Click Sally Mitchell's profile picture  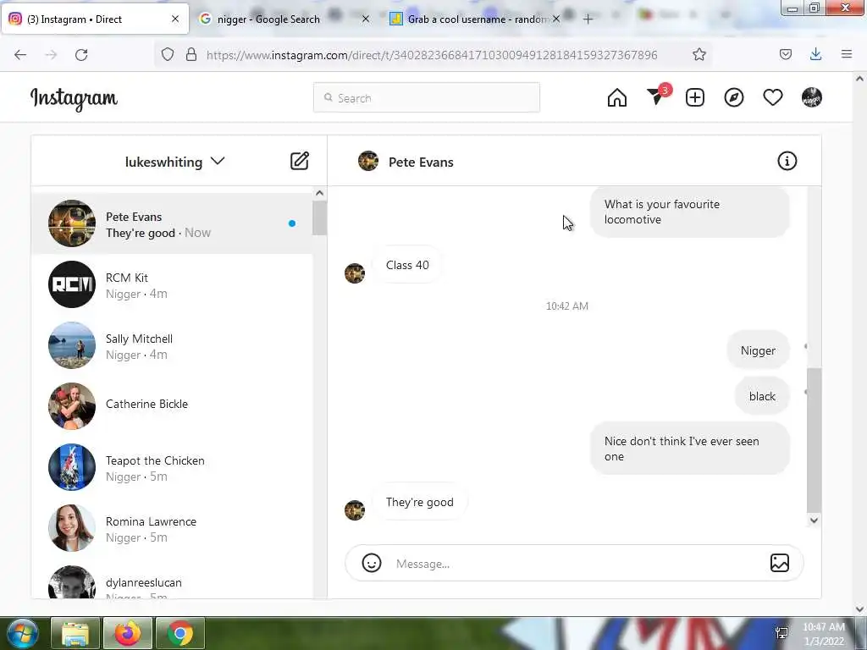pos(72,345)
